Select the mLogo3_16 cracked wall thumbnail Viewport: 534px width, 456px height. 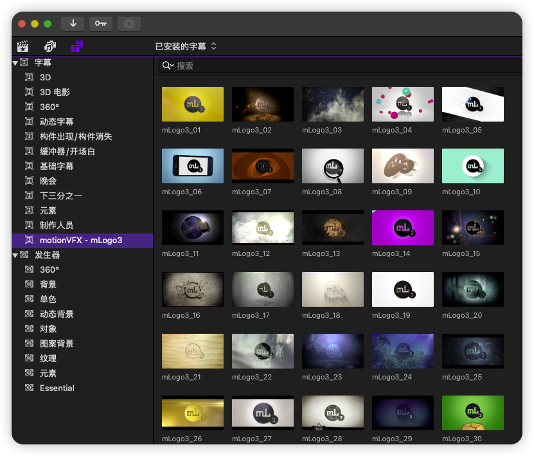(x=193, y=289)
